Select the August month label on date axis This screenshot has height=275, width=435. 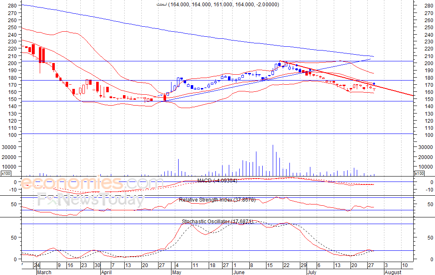[393, 272]
